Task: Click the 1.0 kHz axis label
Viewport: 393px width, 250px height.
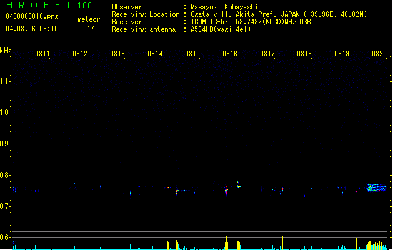Action: 5,112
